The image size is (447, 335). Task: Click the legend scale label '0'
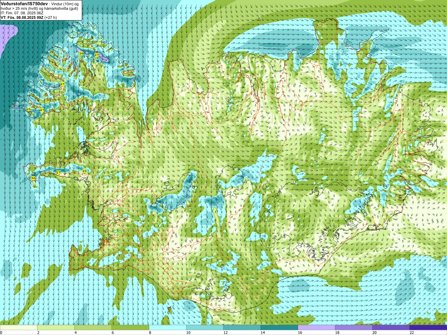[1, 333]
